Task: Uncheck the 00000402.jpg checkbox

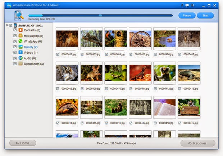Action: 58,54
